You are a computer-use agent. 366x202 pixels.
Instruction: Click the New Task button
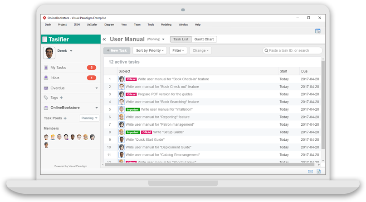click(117, 50)
